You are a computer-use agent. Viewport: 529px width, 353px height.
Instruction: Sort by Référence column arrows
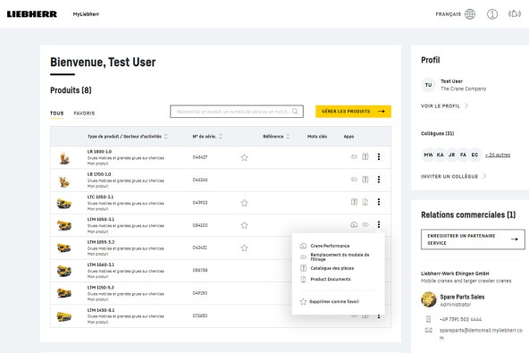(x=288, y=137)
